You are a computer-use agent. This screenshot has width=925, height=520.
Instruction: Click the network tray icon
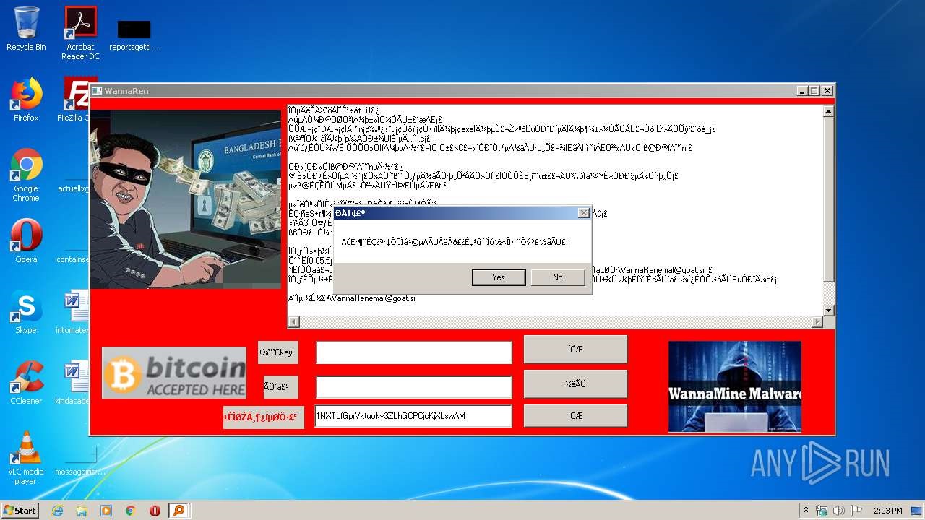[822, 511]
